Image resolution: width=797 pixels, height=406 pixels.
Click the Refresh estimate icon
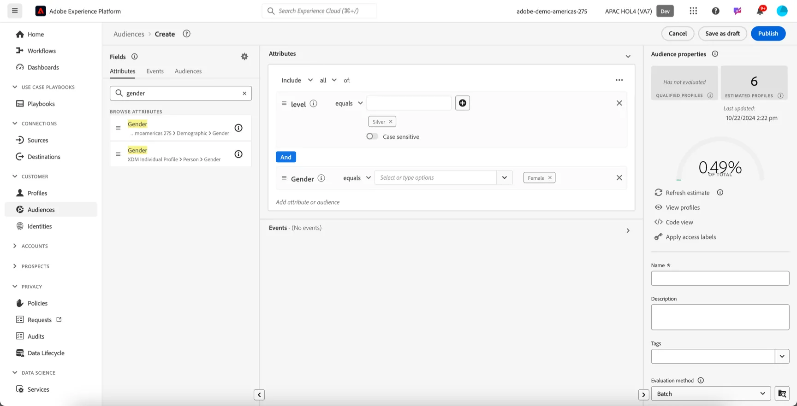pos(658,193)
